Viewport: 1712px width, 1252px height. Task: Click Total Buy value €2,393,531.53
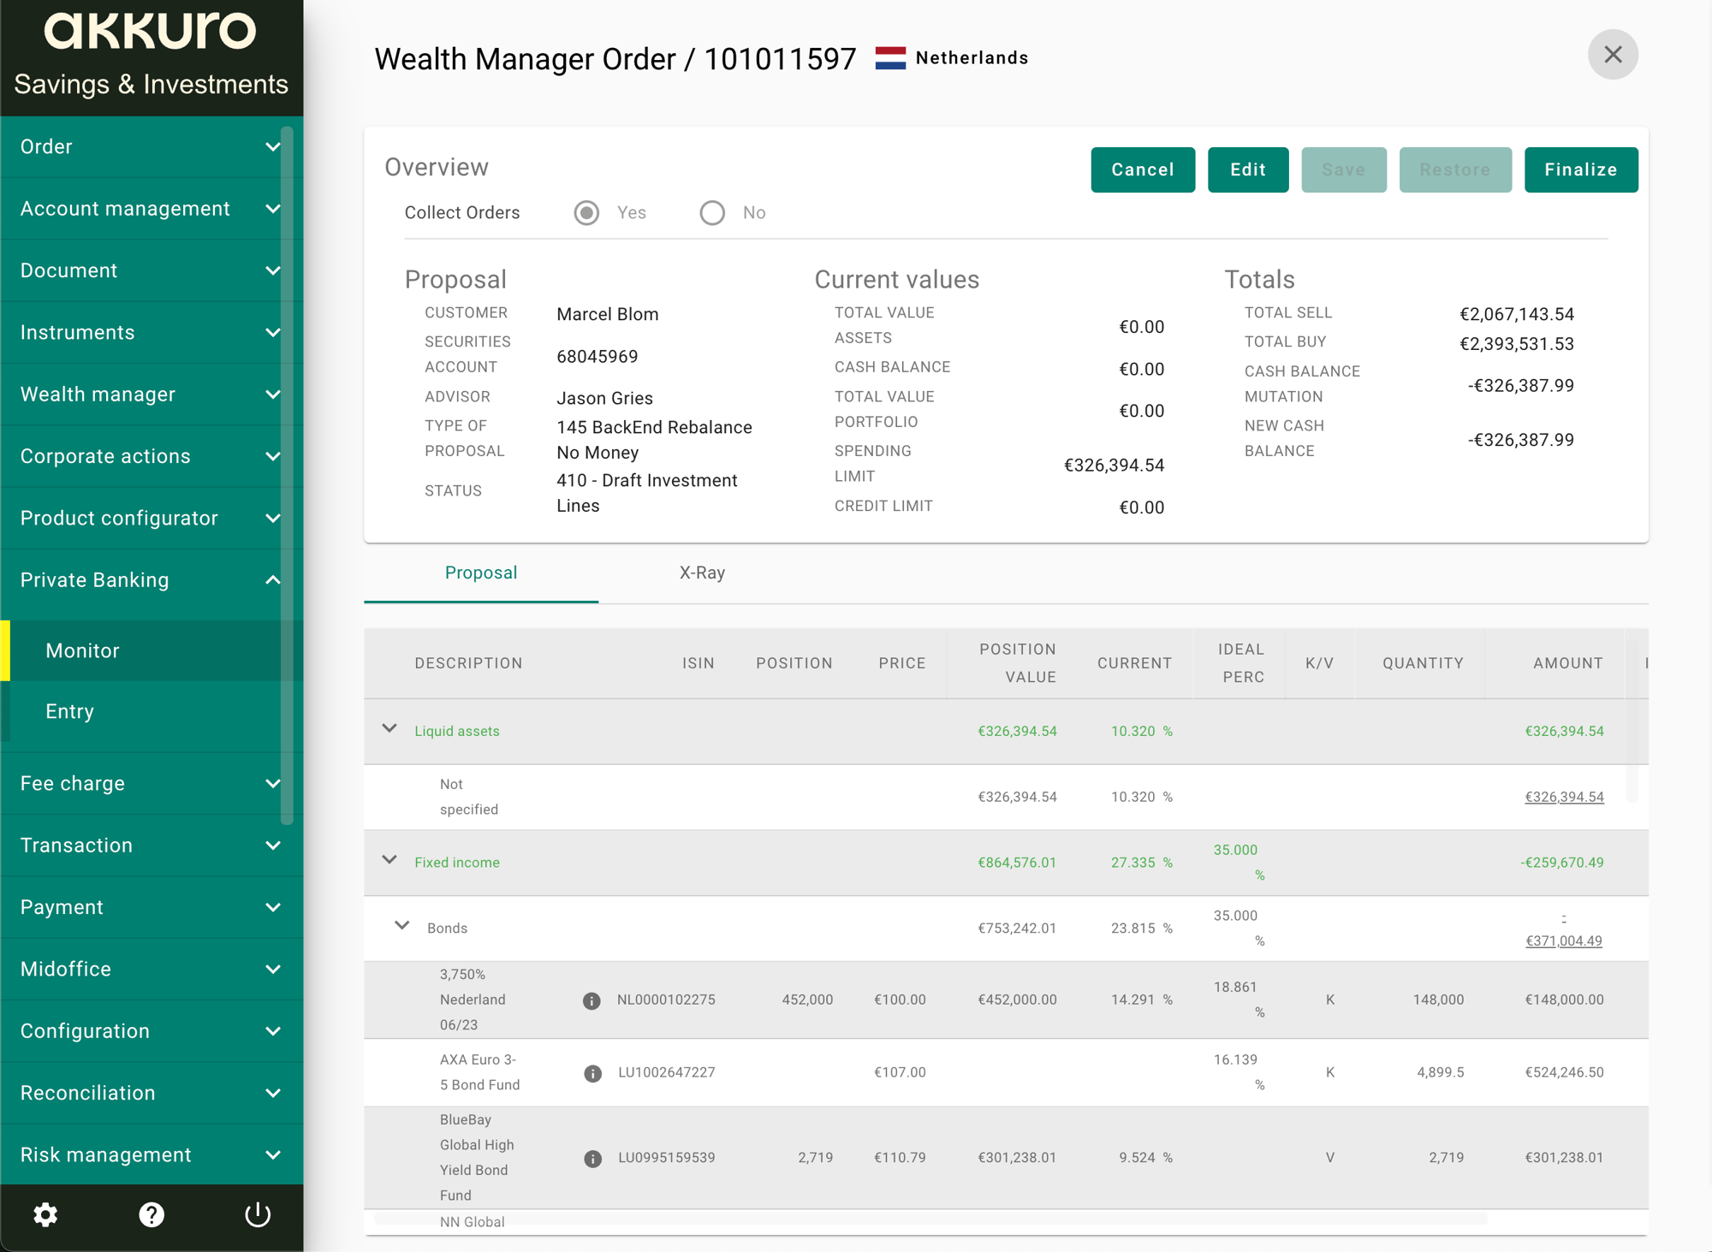(x=1517, y=344)
